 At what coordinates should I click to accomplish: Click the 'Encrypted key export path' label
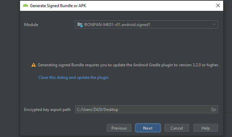[x=47, y=110]
